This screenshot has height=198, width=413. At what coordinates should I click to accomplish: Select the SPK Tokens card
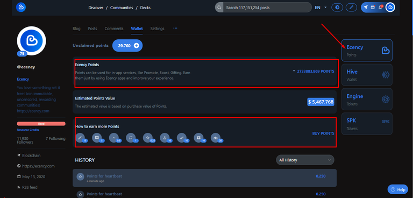point(367,124)
